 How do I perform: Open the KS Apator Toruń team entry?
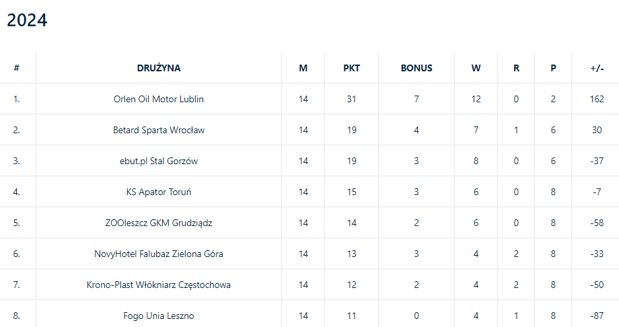[x=159, y=192]
